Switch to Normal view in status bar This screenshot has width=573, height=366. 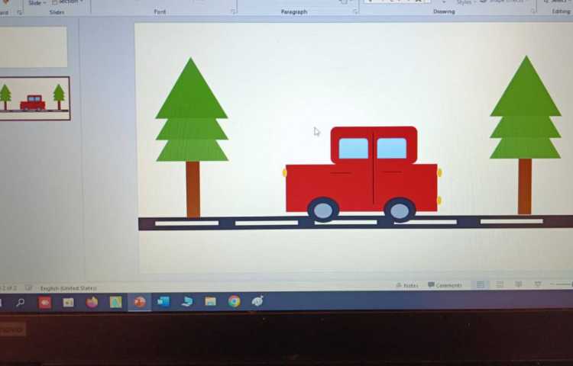[481, 285]
